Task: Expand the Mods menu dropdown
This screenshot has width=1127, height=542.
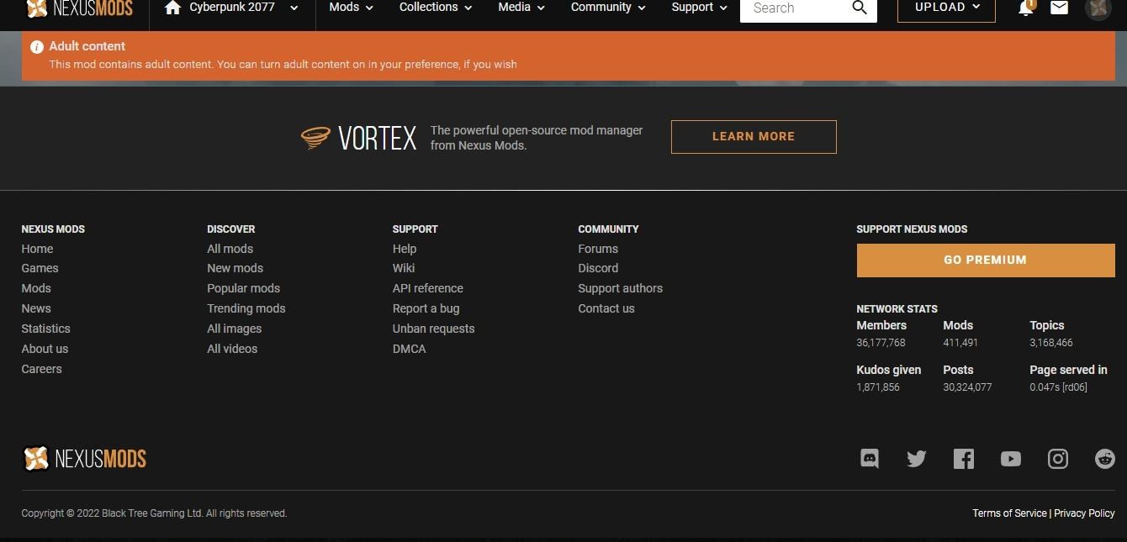Action: click(x=352, y=8)
